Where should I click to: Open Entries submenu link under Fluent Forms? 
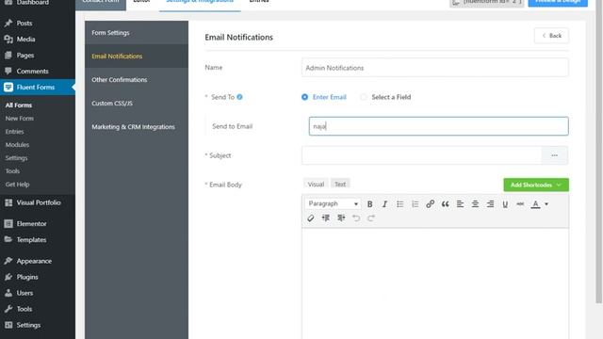15,132
